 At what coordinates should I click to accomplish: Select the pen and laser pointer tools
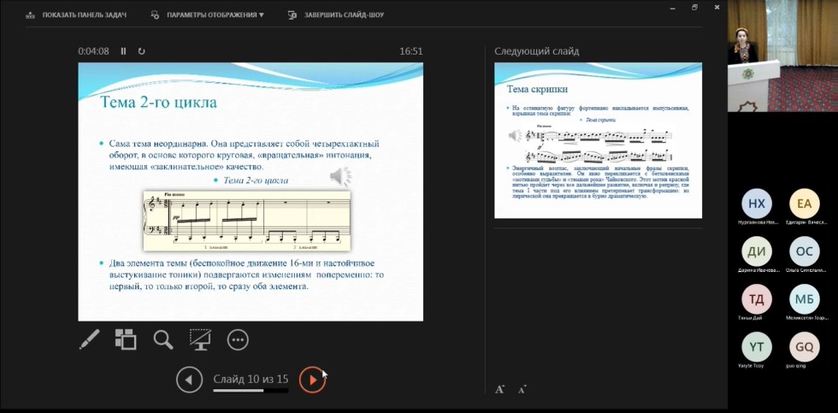click(x=90, y=339)
